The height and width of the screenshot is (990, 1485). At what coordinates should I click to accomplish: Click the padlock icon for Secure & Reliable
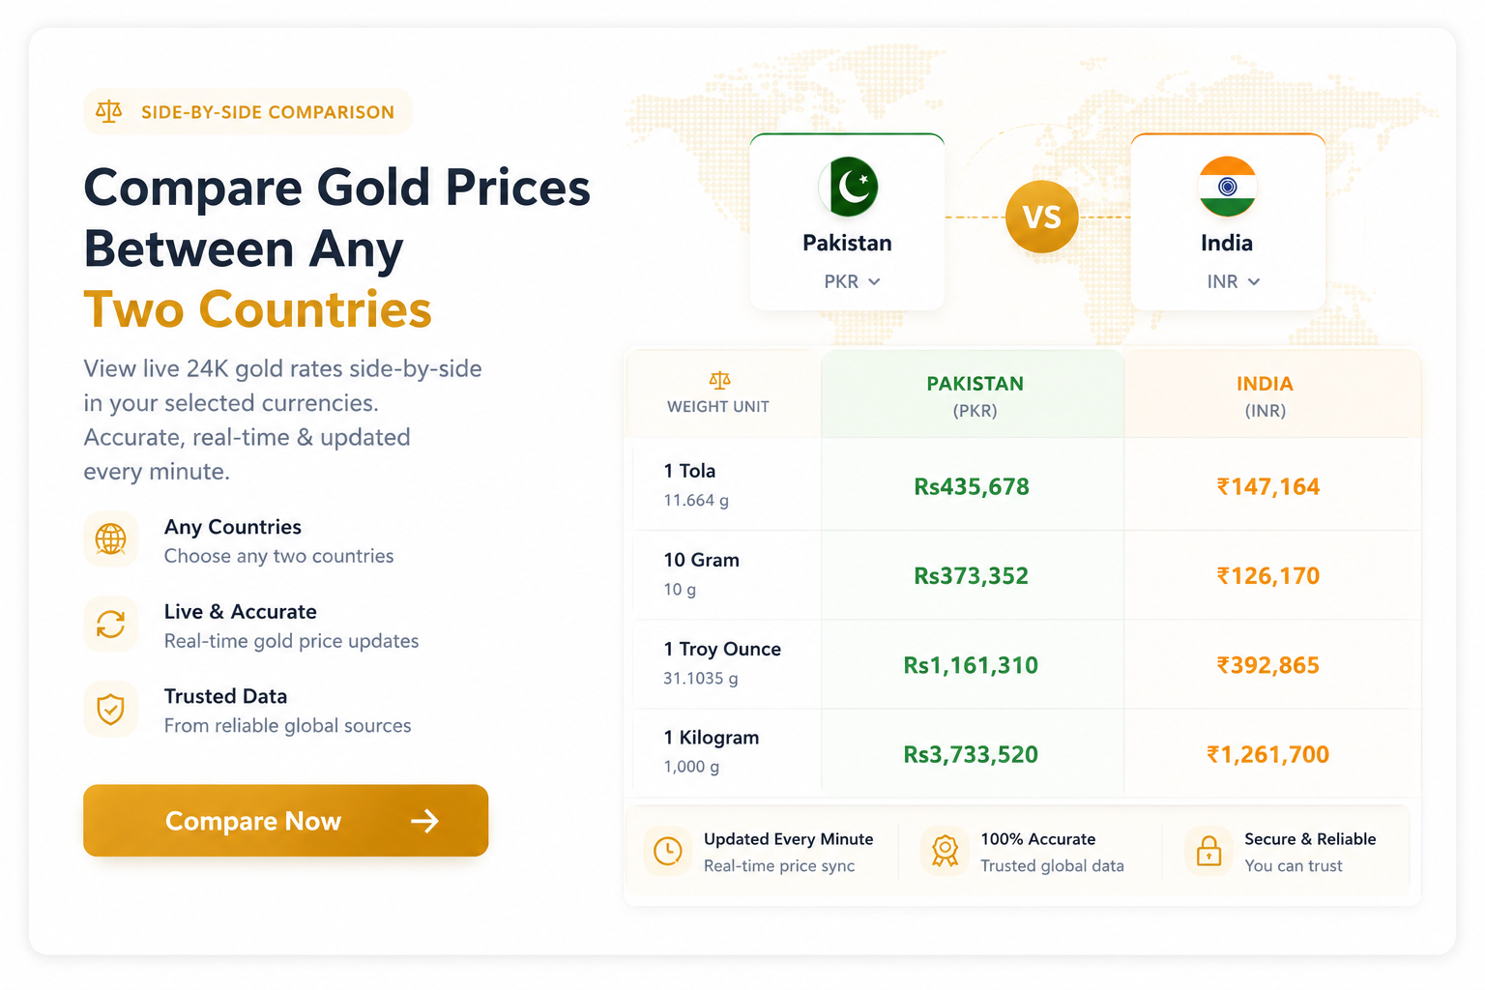(1208, 851)
